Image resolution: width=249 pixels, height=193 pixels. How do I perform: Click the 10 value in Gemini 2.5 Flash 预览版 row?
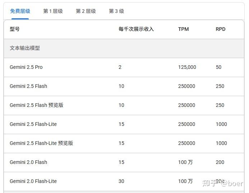point(121,105)
